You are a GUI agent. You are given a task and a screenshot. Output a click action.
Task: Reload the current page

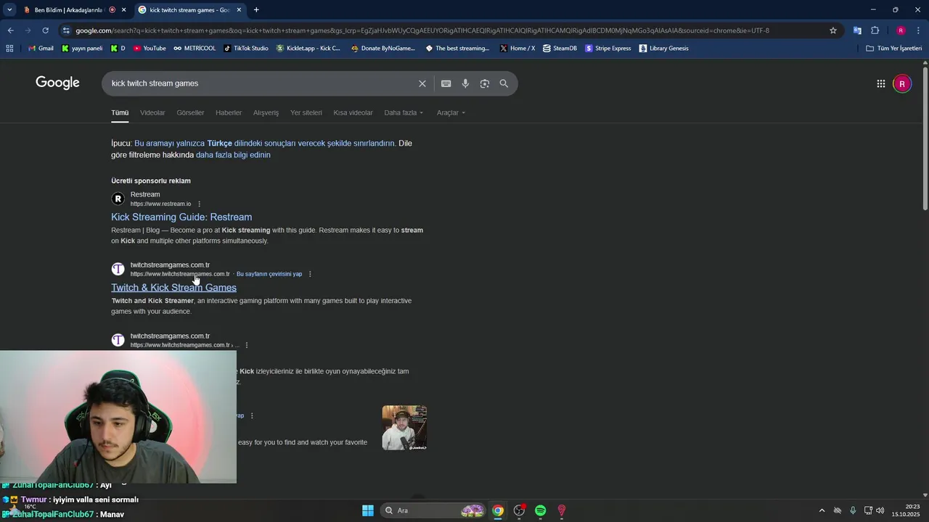tap(45, 30)
